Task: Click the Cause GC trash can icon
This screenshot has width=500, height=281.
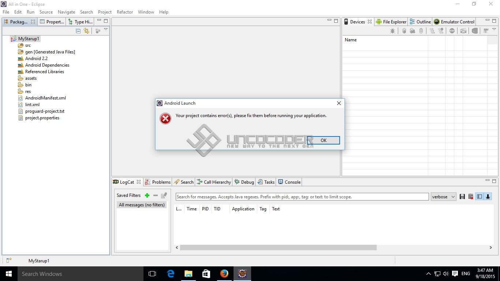Action: pos(421,31)
